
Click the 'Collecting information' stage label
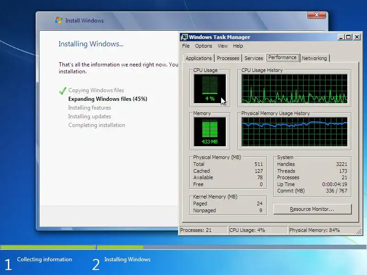coord(44,259)
